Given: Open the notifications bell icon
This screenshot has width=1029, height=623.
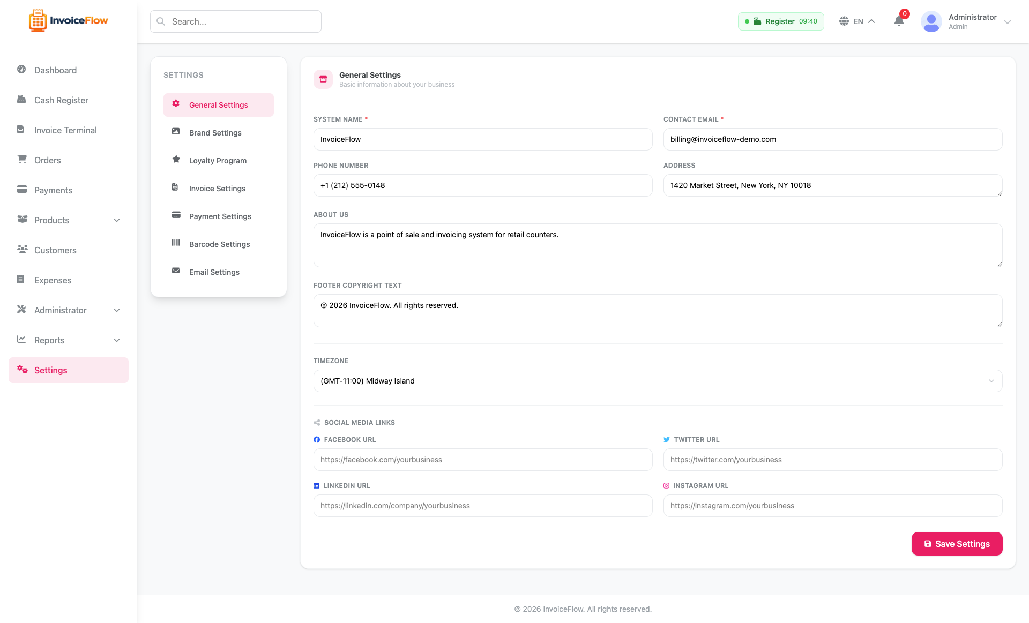Looking at the screenshot, I should (x=899, y=21).
